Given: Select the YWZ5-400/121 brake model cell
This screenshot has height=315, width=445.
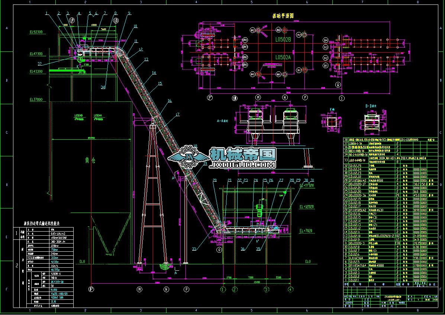Looking at the screenshot, I should pyautogui.click(x=59, y=294).
